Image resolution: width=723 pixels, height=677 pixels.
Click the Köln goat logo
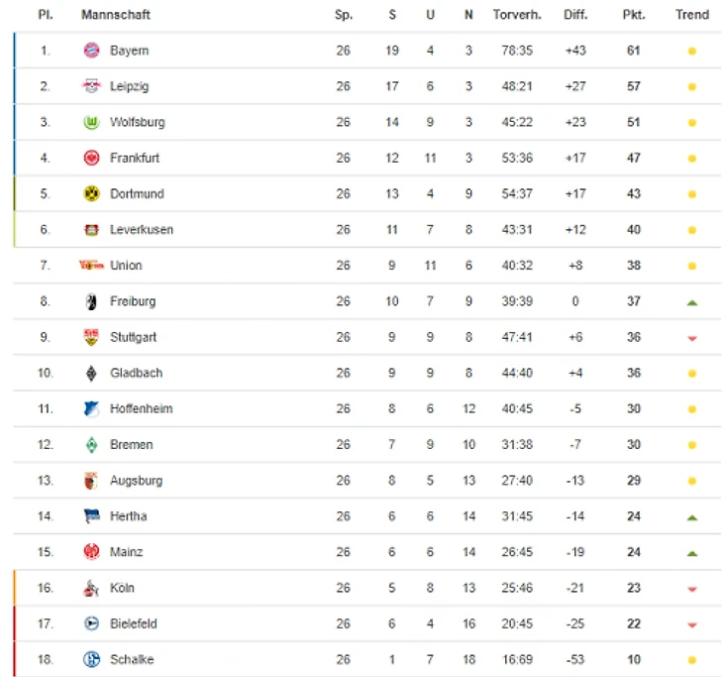point(91,588)
